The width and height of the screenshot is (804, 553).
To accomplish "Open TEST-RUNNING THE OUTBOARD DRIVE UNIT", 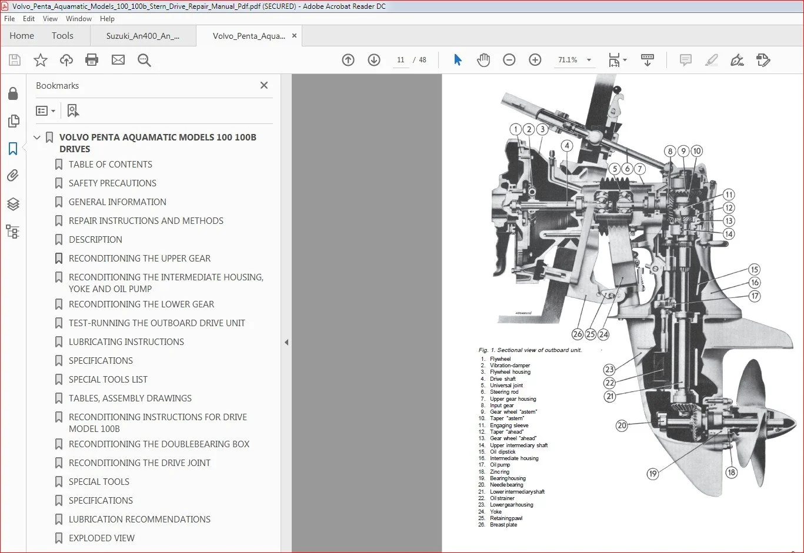I will [157, 323].
